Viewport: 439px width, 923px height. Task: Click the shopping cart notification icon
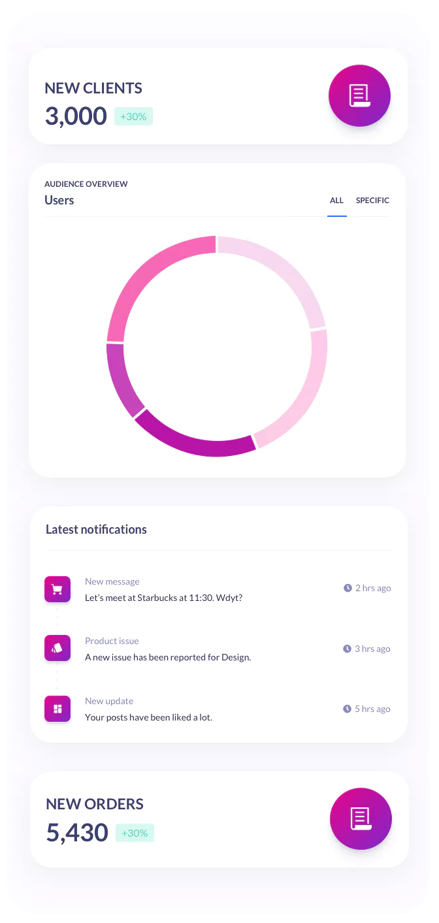click(57, 589)
